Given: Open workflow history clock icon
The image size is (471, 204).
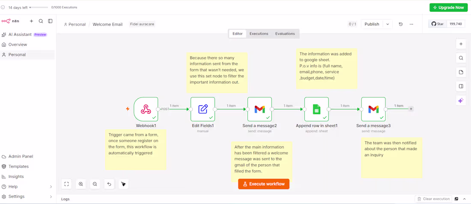Looking at the screenshot, I should (401, 24).
